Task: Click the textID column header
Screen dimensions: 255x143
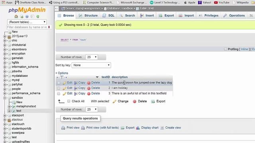Action: [106, 77]
